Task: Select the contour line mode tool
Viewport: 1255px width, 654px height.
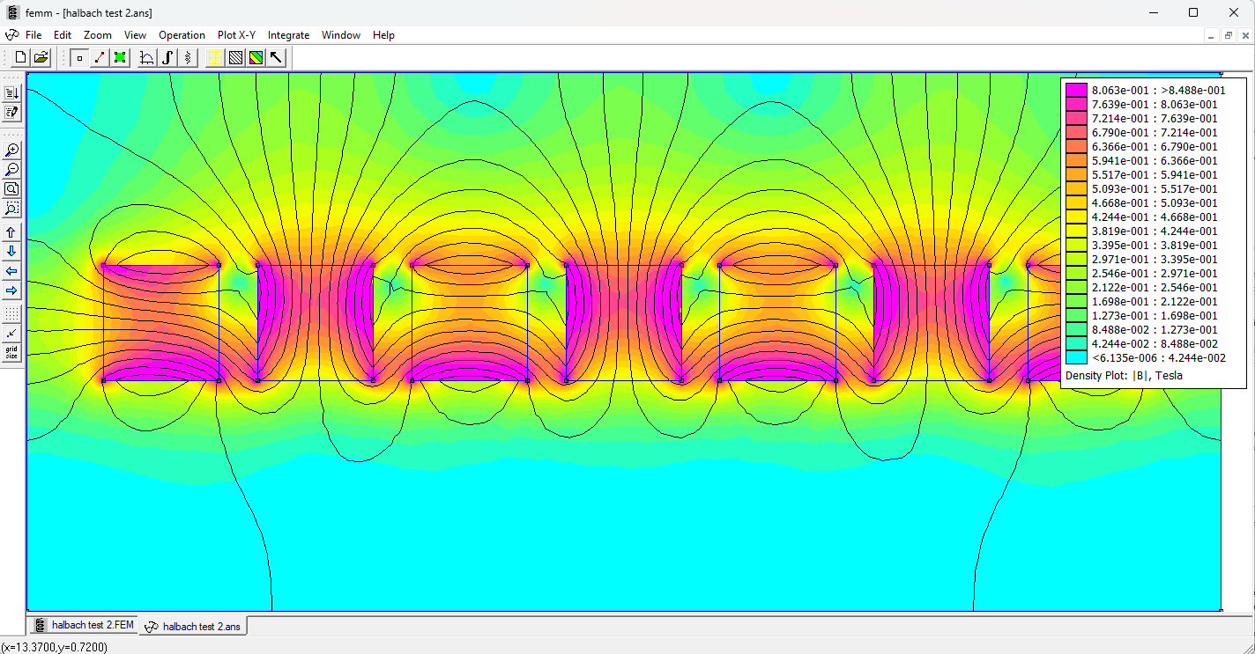Action: point(100,58)
